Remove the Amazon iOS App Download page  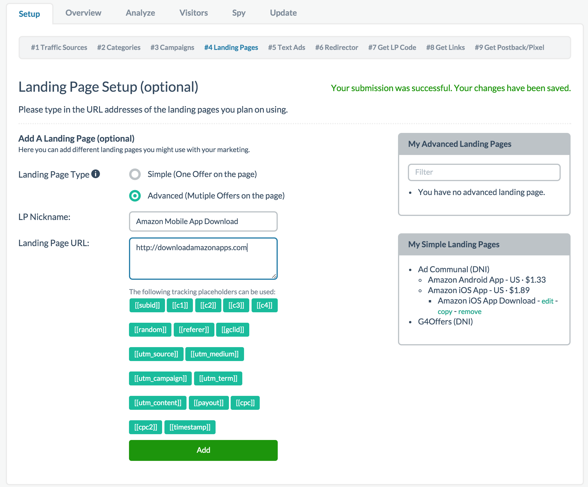pyautogui.click(x=469, y=311)
